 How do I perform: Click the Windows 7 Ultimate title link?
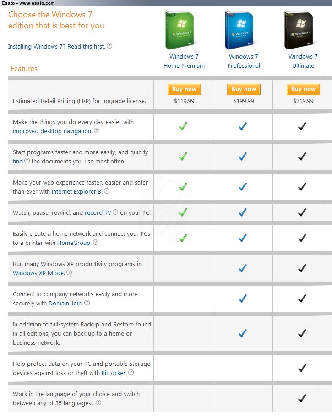(x=303, y=61)
